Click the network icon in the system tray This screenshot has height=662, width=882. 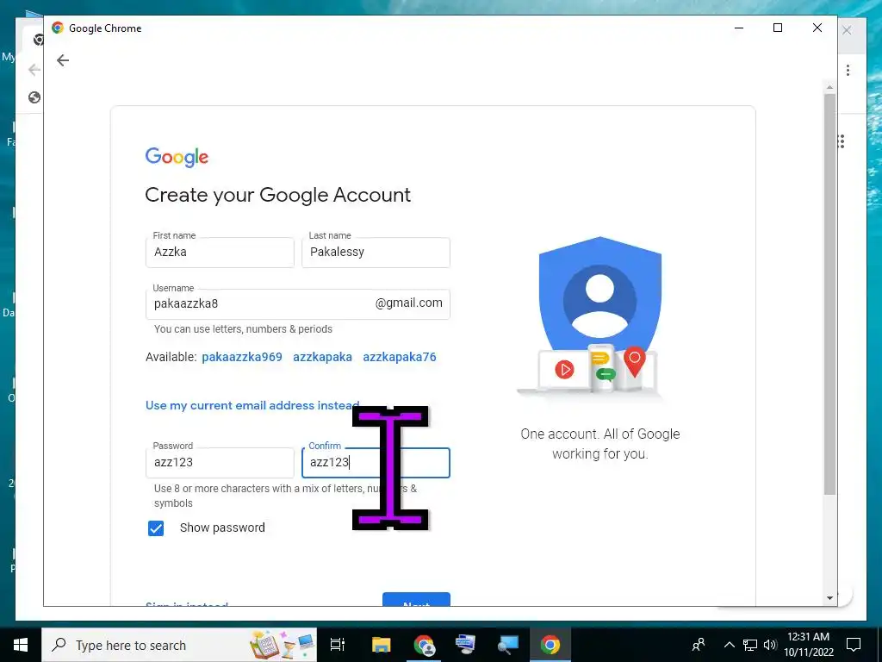(x=750, y=645)
